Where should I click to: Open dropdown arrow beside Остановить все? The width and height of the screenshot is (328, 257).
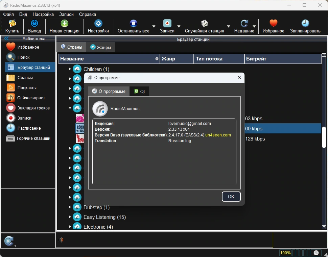point(154,26)
